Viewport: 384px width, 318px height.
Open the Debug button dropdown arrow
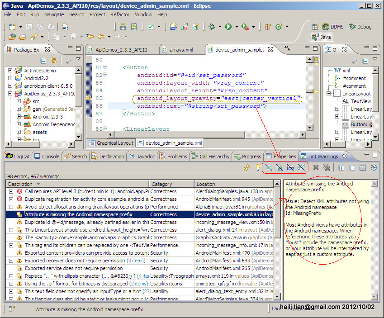point(220,27)
